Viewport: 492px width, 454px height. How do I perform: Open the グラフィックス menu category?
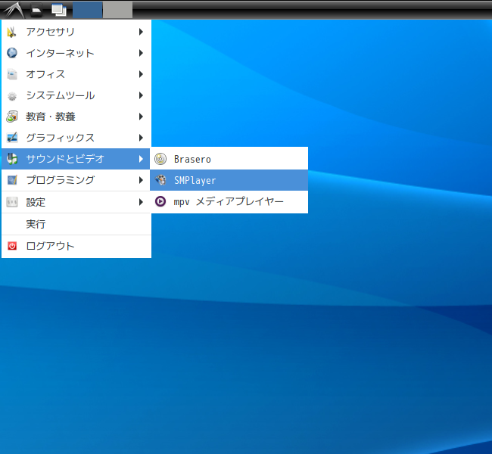tap(76, 138)
